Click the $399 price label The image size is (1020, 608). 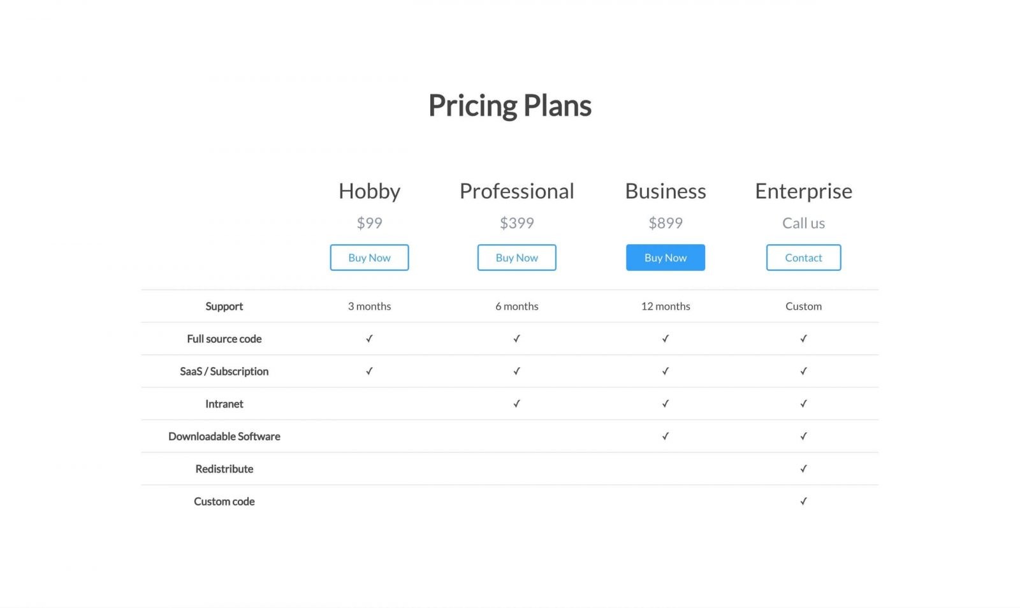tap(516, 223)
